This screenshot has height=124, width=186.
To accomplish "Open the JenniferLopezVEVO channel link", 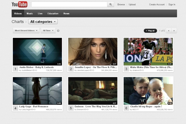I will [x=85, y=70].
